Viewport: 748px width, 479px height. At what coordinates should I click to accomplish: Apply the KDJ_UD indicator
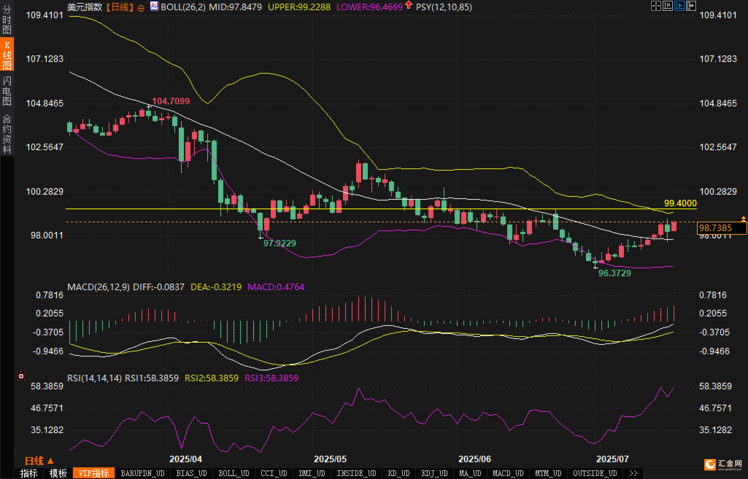coord(435,473)
